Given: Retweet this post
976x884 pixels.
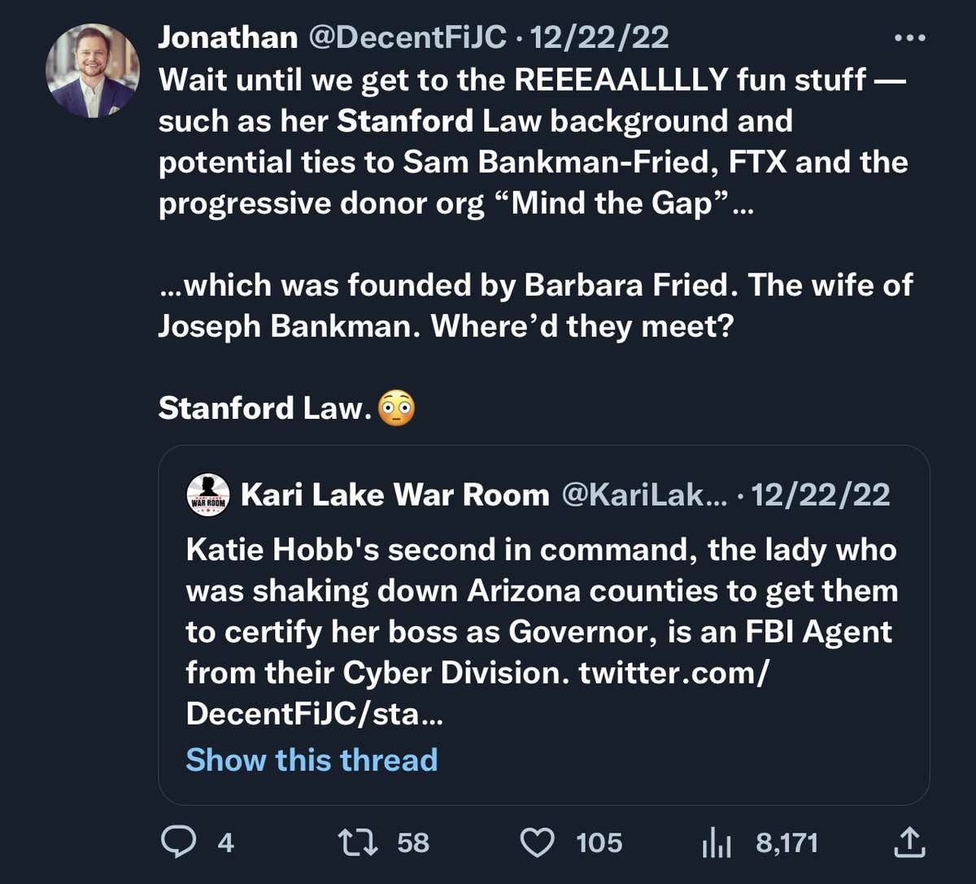Looking at the screenshot, I should pos(358,843).
